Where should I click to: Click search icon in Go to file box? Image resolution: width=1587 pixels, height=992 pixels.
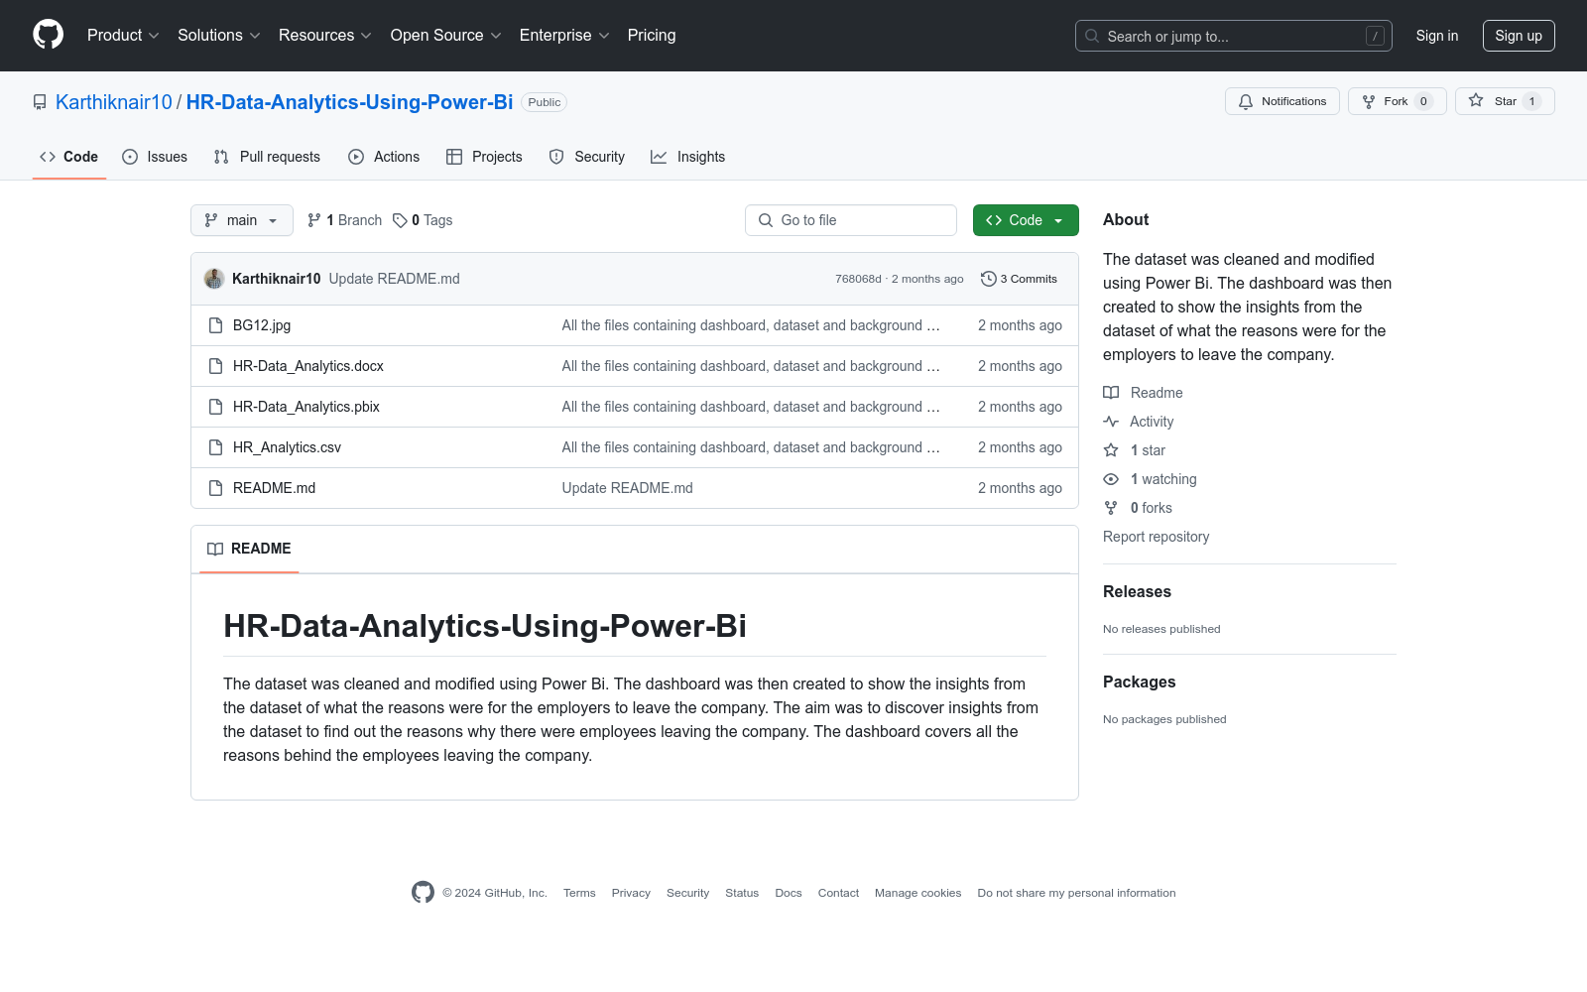766,220
